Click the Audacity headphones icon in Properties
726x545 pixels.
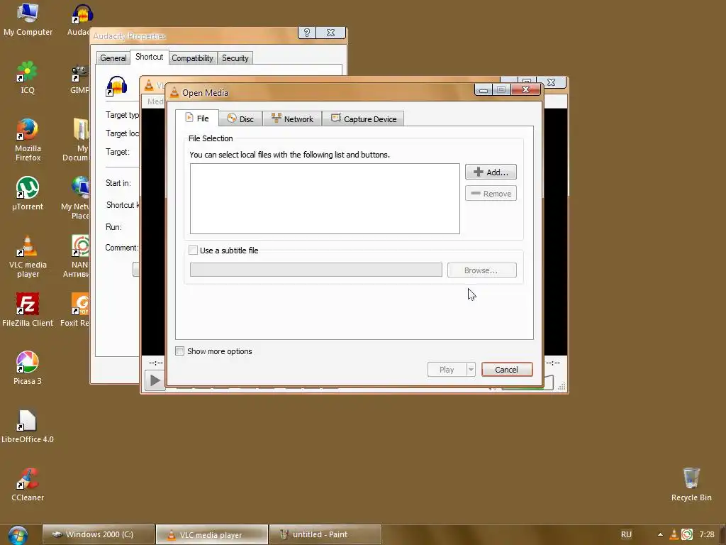pyautogui.click(x=116, y=86)
